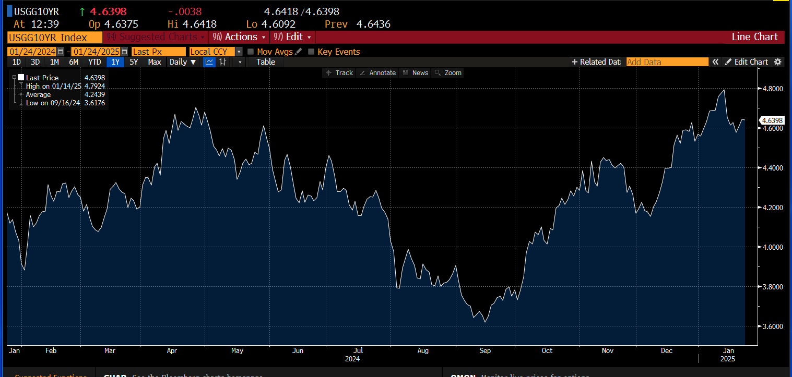
Task: Open the end date calendar picker
Action: pyautogui.click(x=124, y=52)
